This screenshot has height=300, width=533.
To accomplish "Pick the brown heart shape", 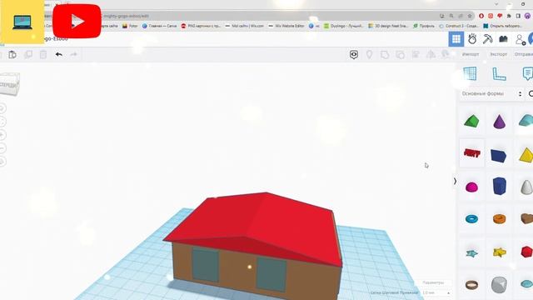I will (526, 218).
